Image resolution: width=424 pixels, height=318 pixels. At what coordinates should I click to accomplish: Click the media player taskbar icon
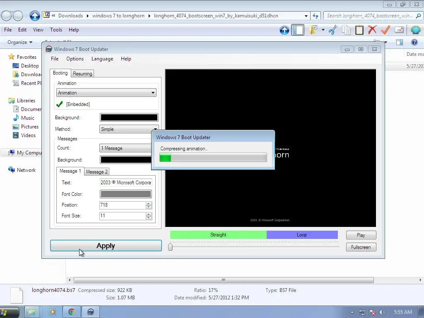coord(53,312)
